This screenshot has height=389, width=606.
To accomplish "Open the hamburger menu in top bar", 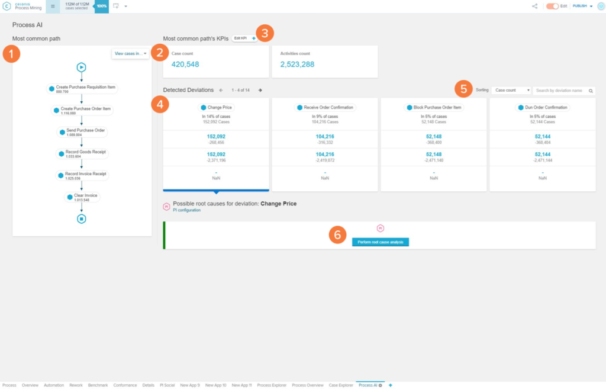I will pos(53,6).
